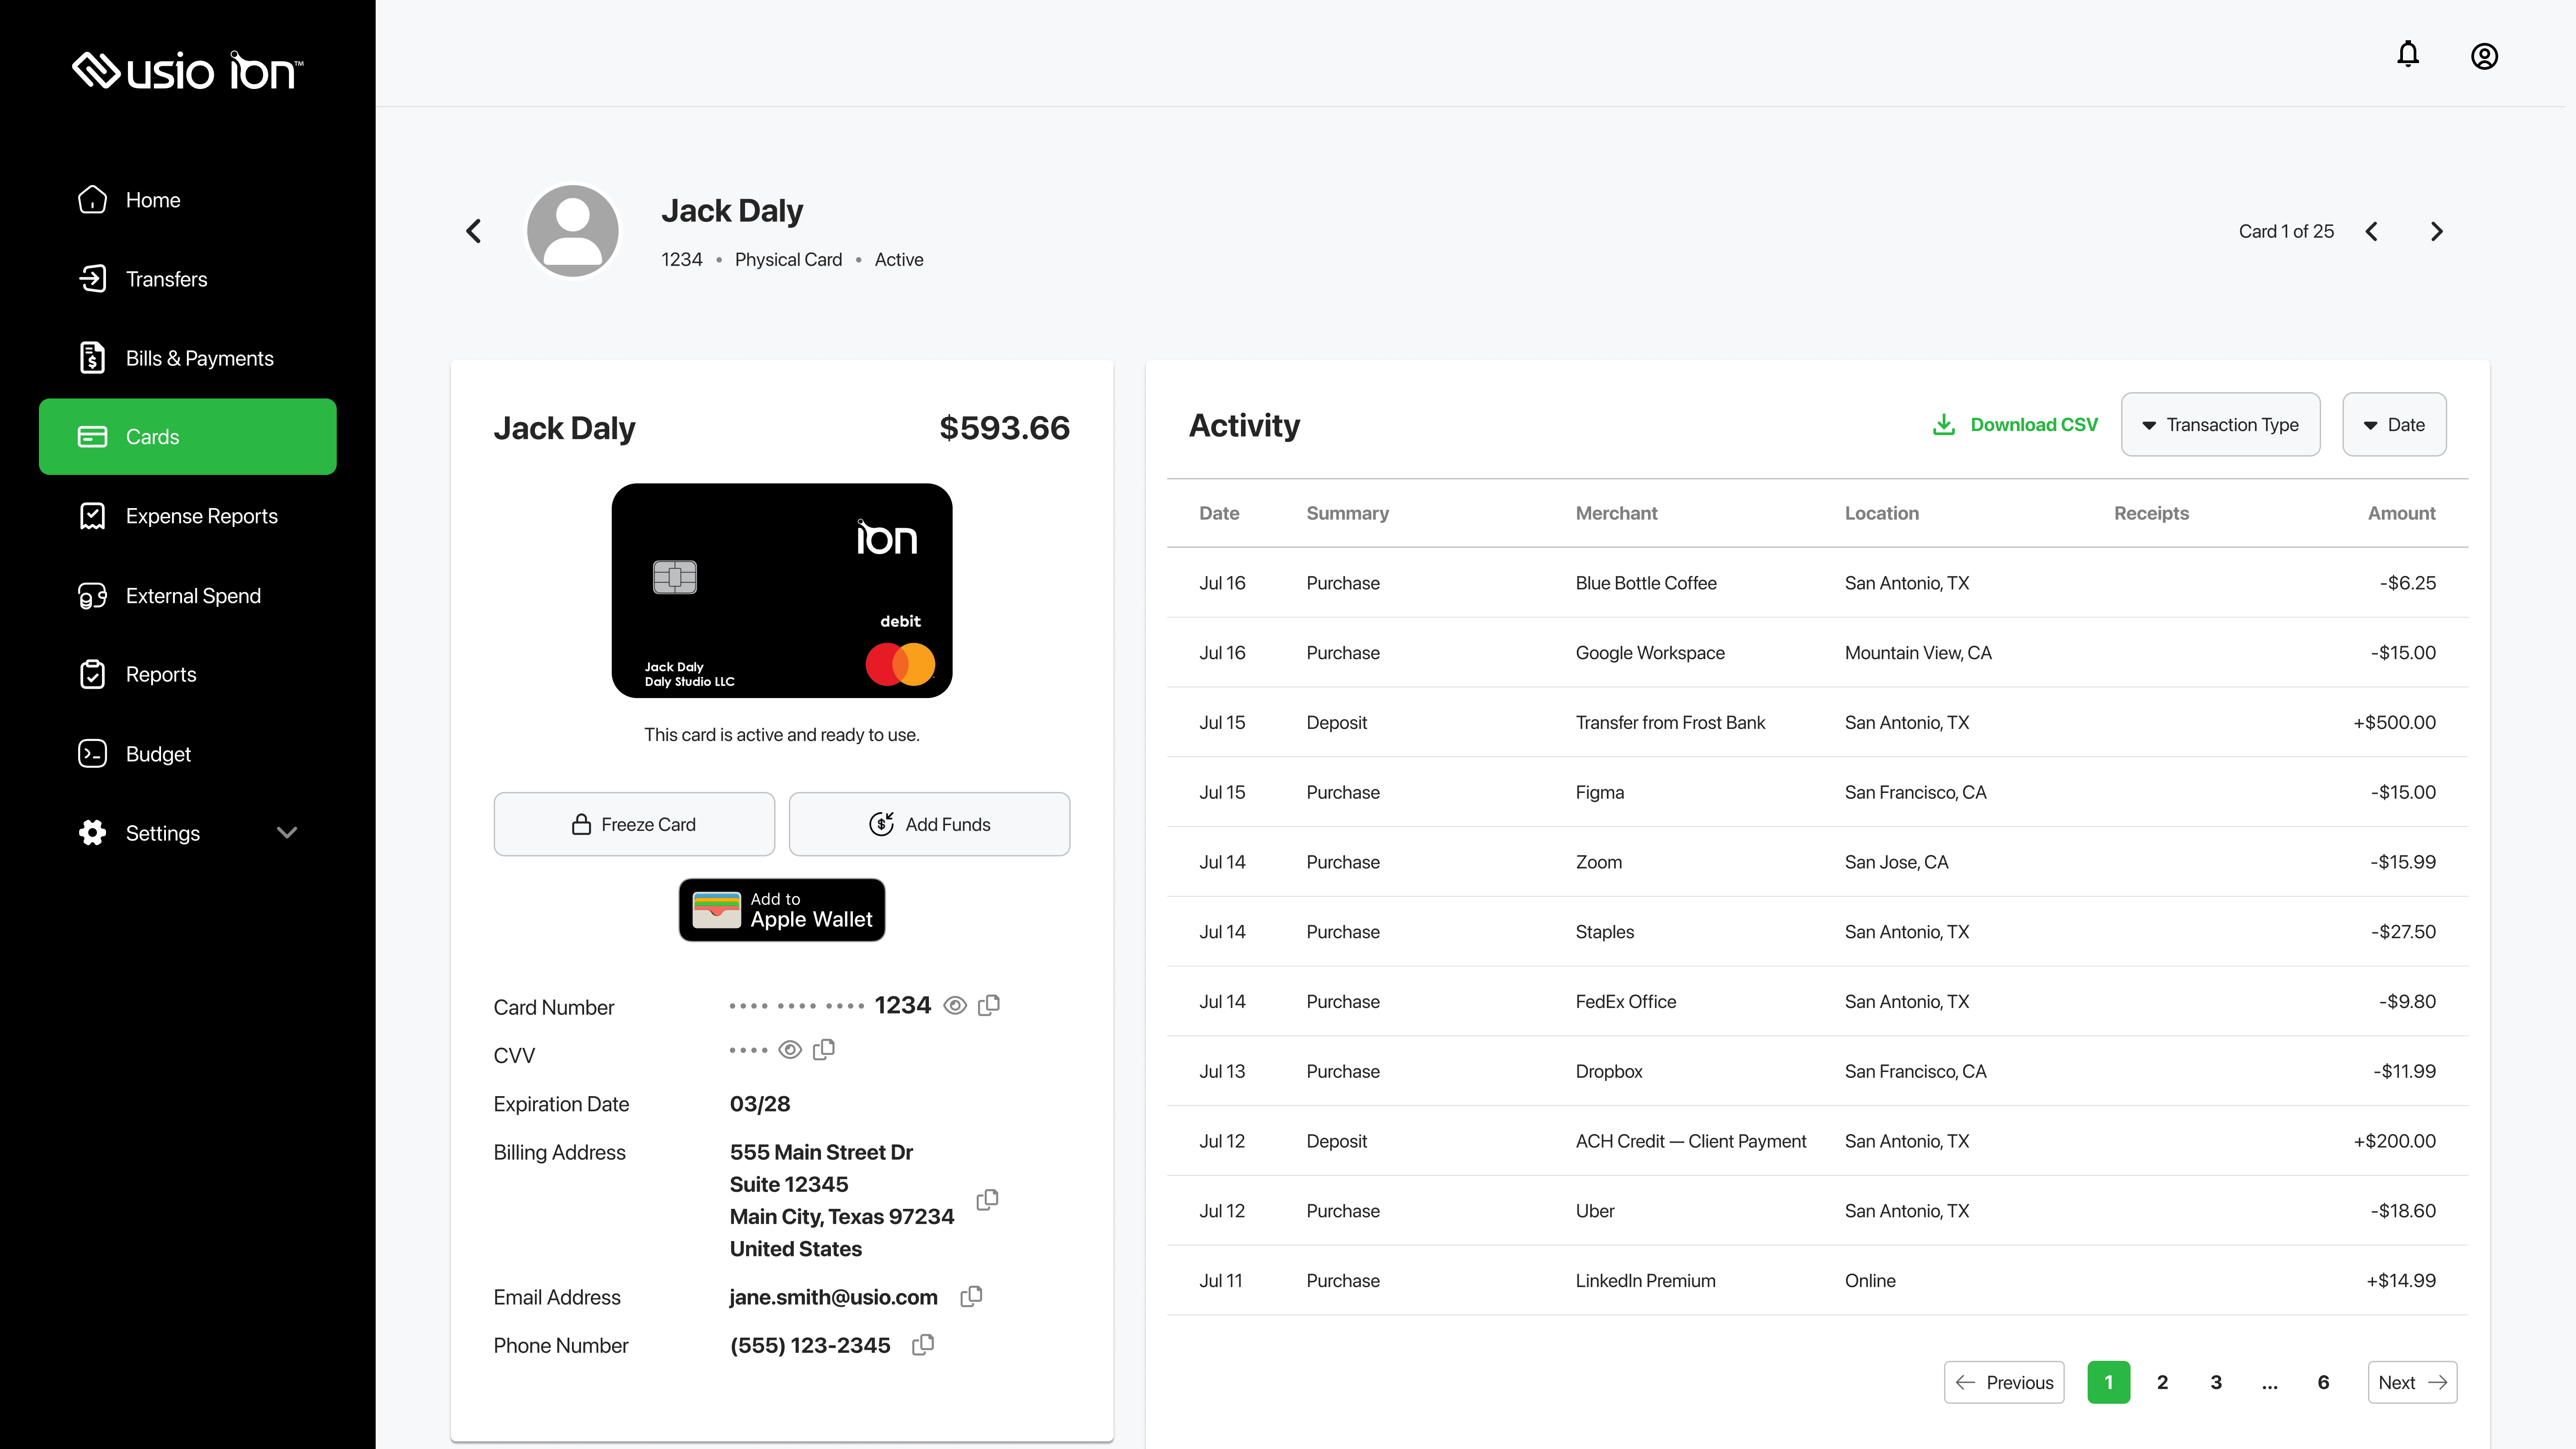Open Date filter dropdown
The width and height of the screenshot is (2576, 1449).
2394,425
